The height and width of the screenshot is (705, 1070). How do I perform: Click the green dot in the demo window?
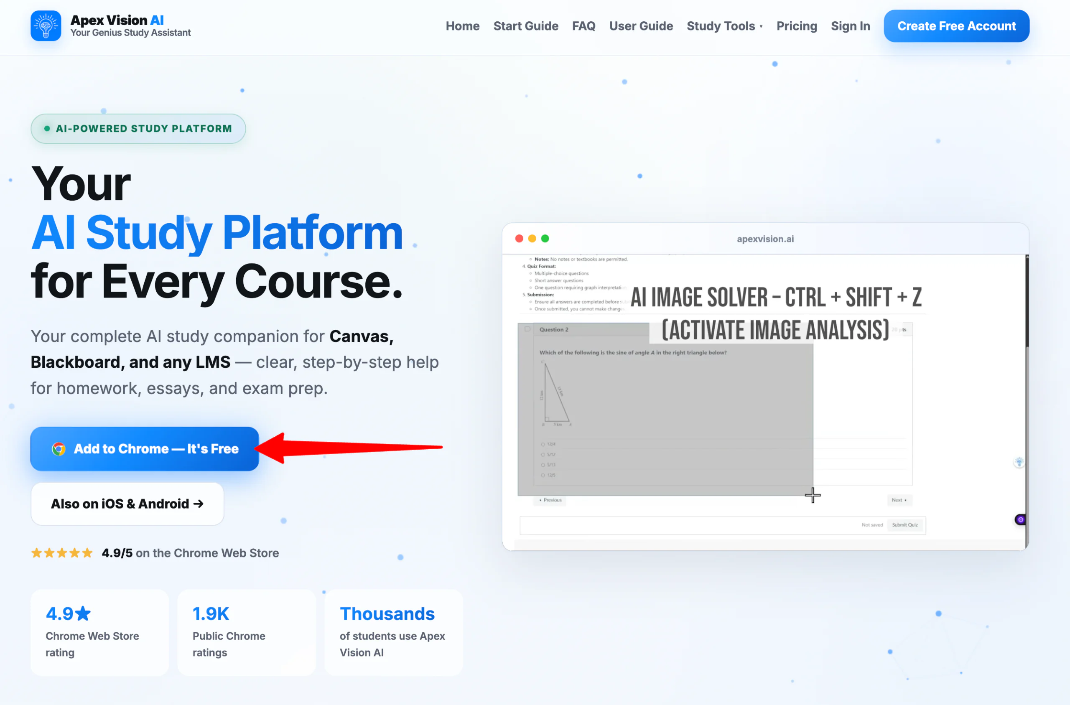[545, 239]
